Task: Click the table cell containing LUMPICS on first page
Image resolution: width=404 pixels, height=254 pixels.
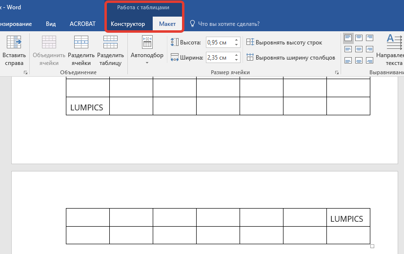Action: tap(87, 107)
